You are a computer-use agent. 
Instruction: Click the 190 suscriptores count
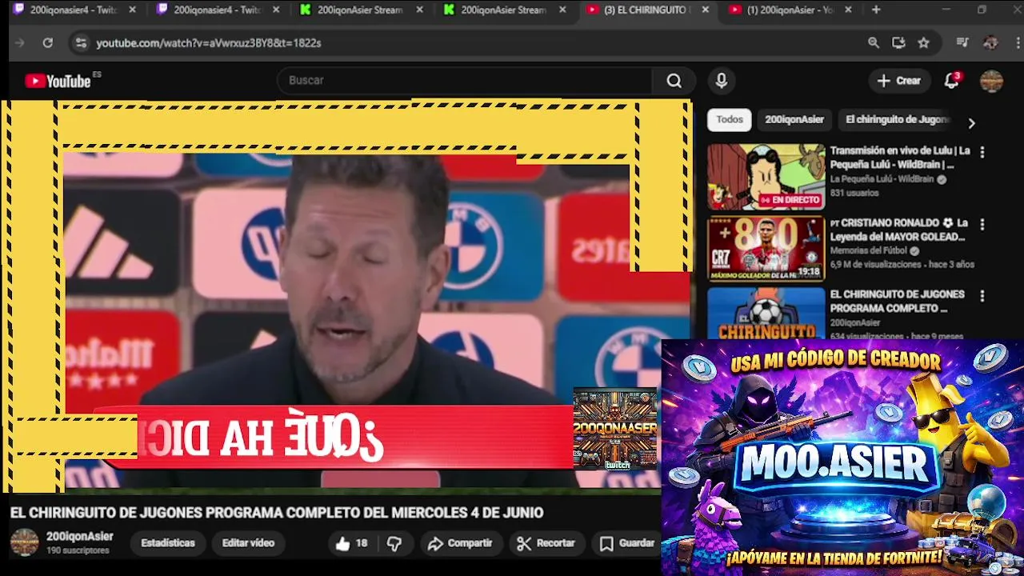click(78, 550)
